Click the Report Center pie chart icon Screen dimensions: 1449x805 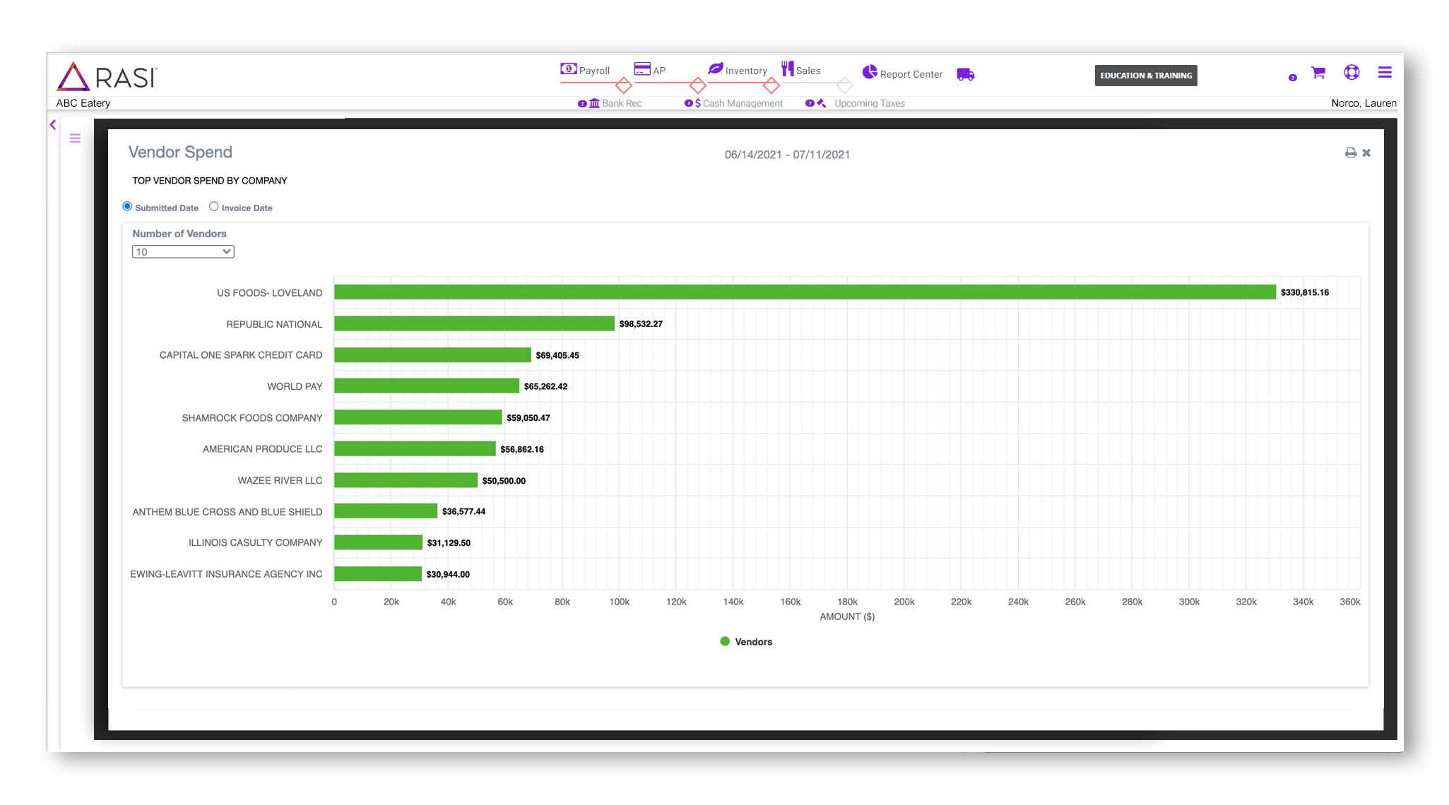(x=869, y=72)
